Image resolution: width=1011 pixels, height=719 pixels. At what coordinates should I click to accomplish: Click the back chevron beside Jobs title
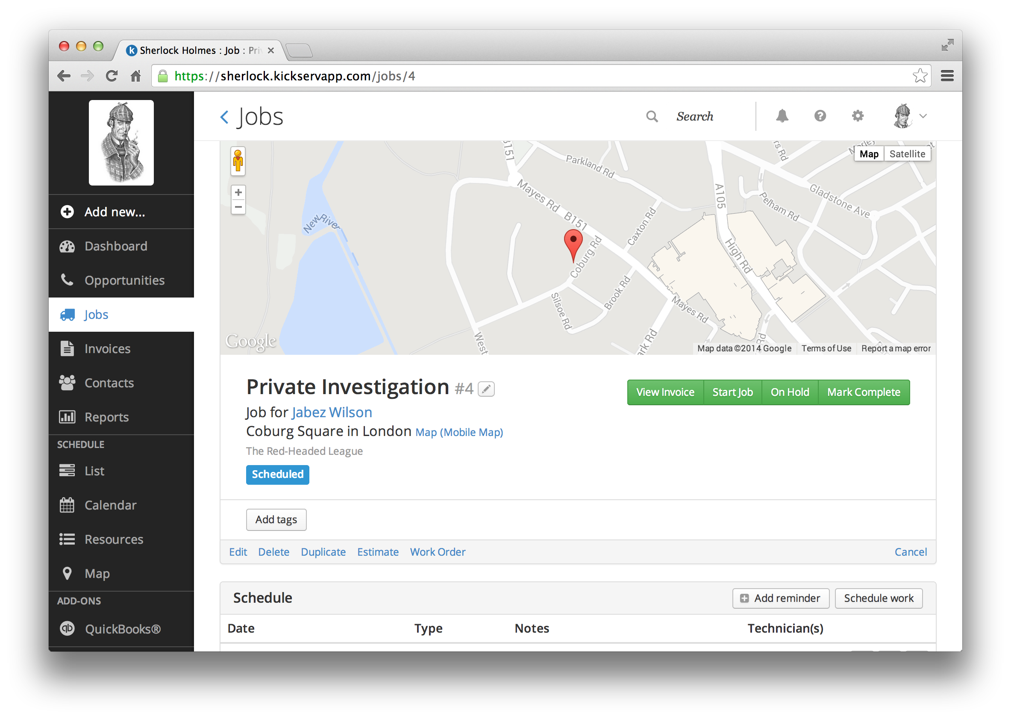pos(225,117)
